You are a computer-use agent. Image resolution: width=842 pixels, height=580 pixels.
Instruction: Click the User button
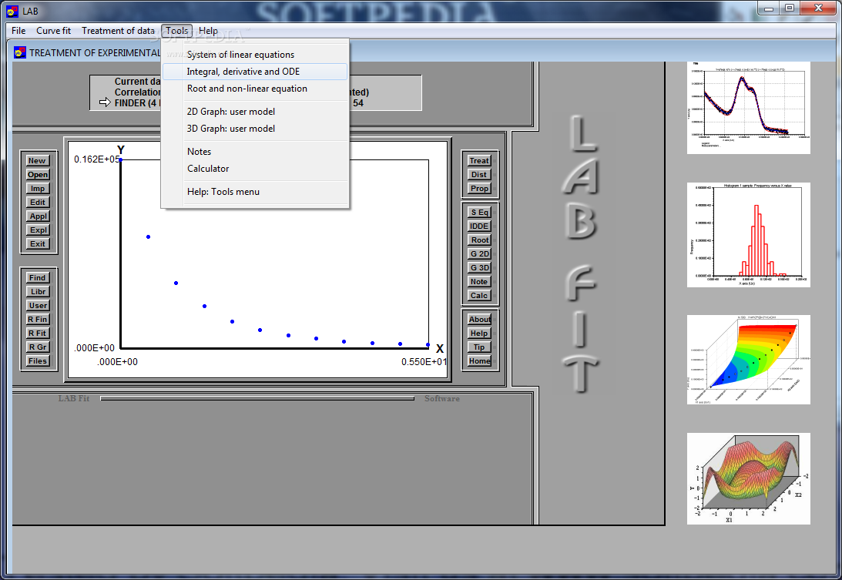(38, 306)
